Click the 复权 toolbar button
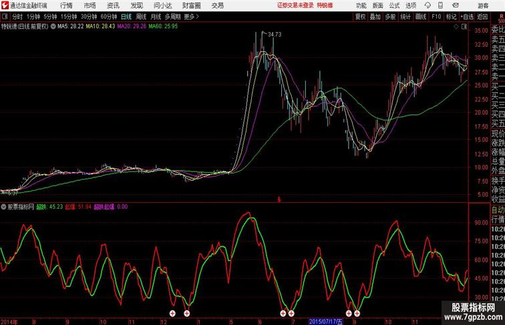Viewport: 505px width, 325px height. (360, 17)
